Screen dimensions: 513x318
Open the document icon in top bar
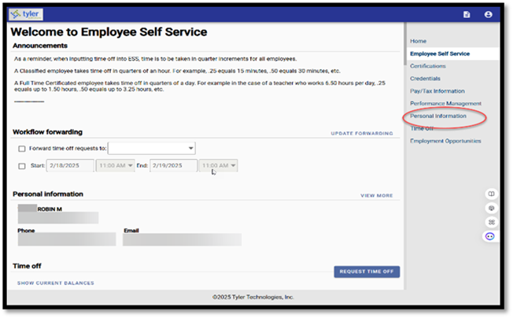(467, 14)
